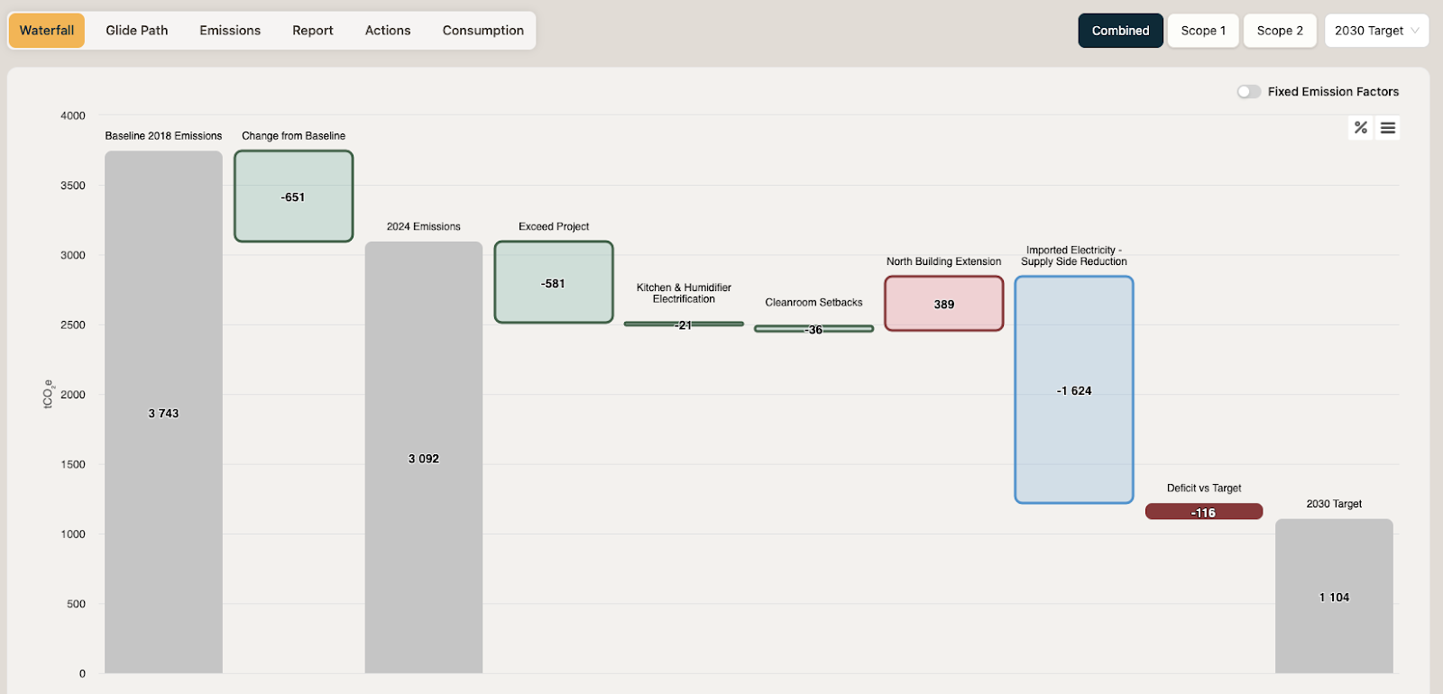Image resolution: width=1443 pixels, height=694 pixels.
Task: Select the Actions tab
Action: pos(388,31)
